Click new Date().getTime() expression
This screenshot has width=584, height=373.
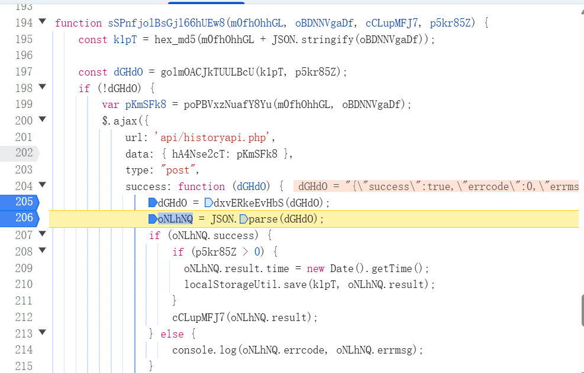pyautogui.click(x=364, y=269)
